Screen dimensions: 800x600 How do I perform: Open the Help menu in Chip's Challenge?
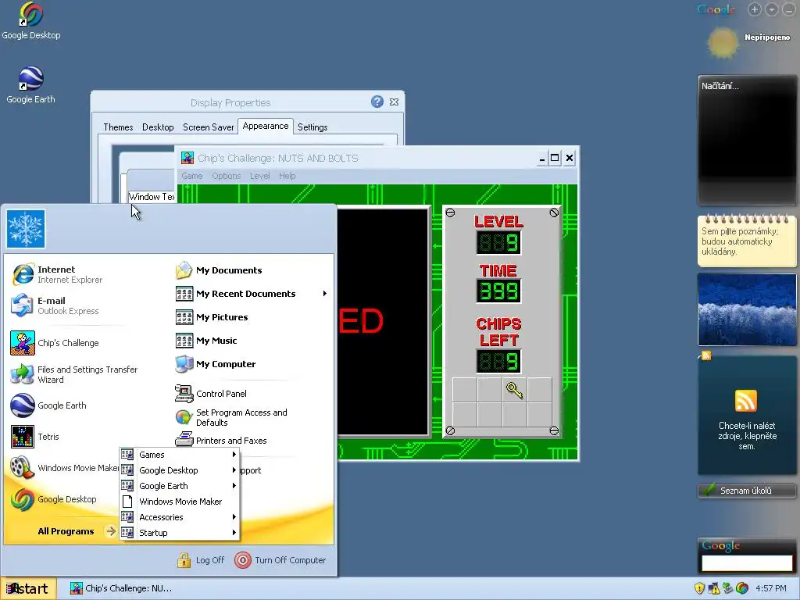coord(287,176)
